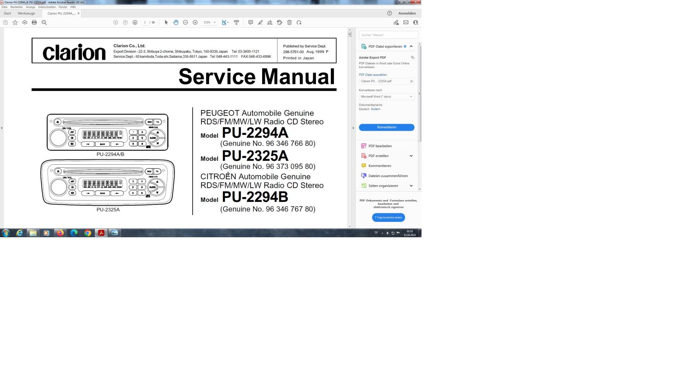Open the Windows Start menu
The width and height of the screenshot is (683, 384).
[6, 233]
